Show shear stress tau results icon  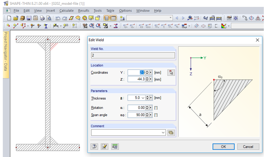[164, 26]
